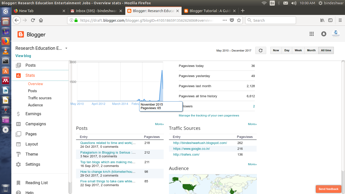Select the All time range
This screenshot has height=194, width=345.
pyautogui.click(x=326, y=51)
